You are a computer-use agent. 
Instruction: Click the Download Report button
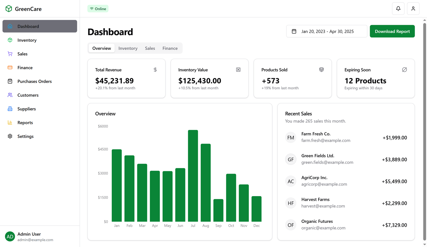[x=392, y=31]
